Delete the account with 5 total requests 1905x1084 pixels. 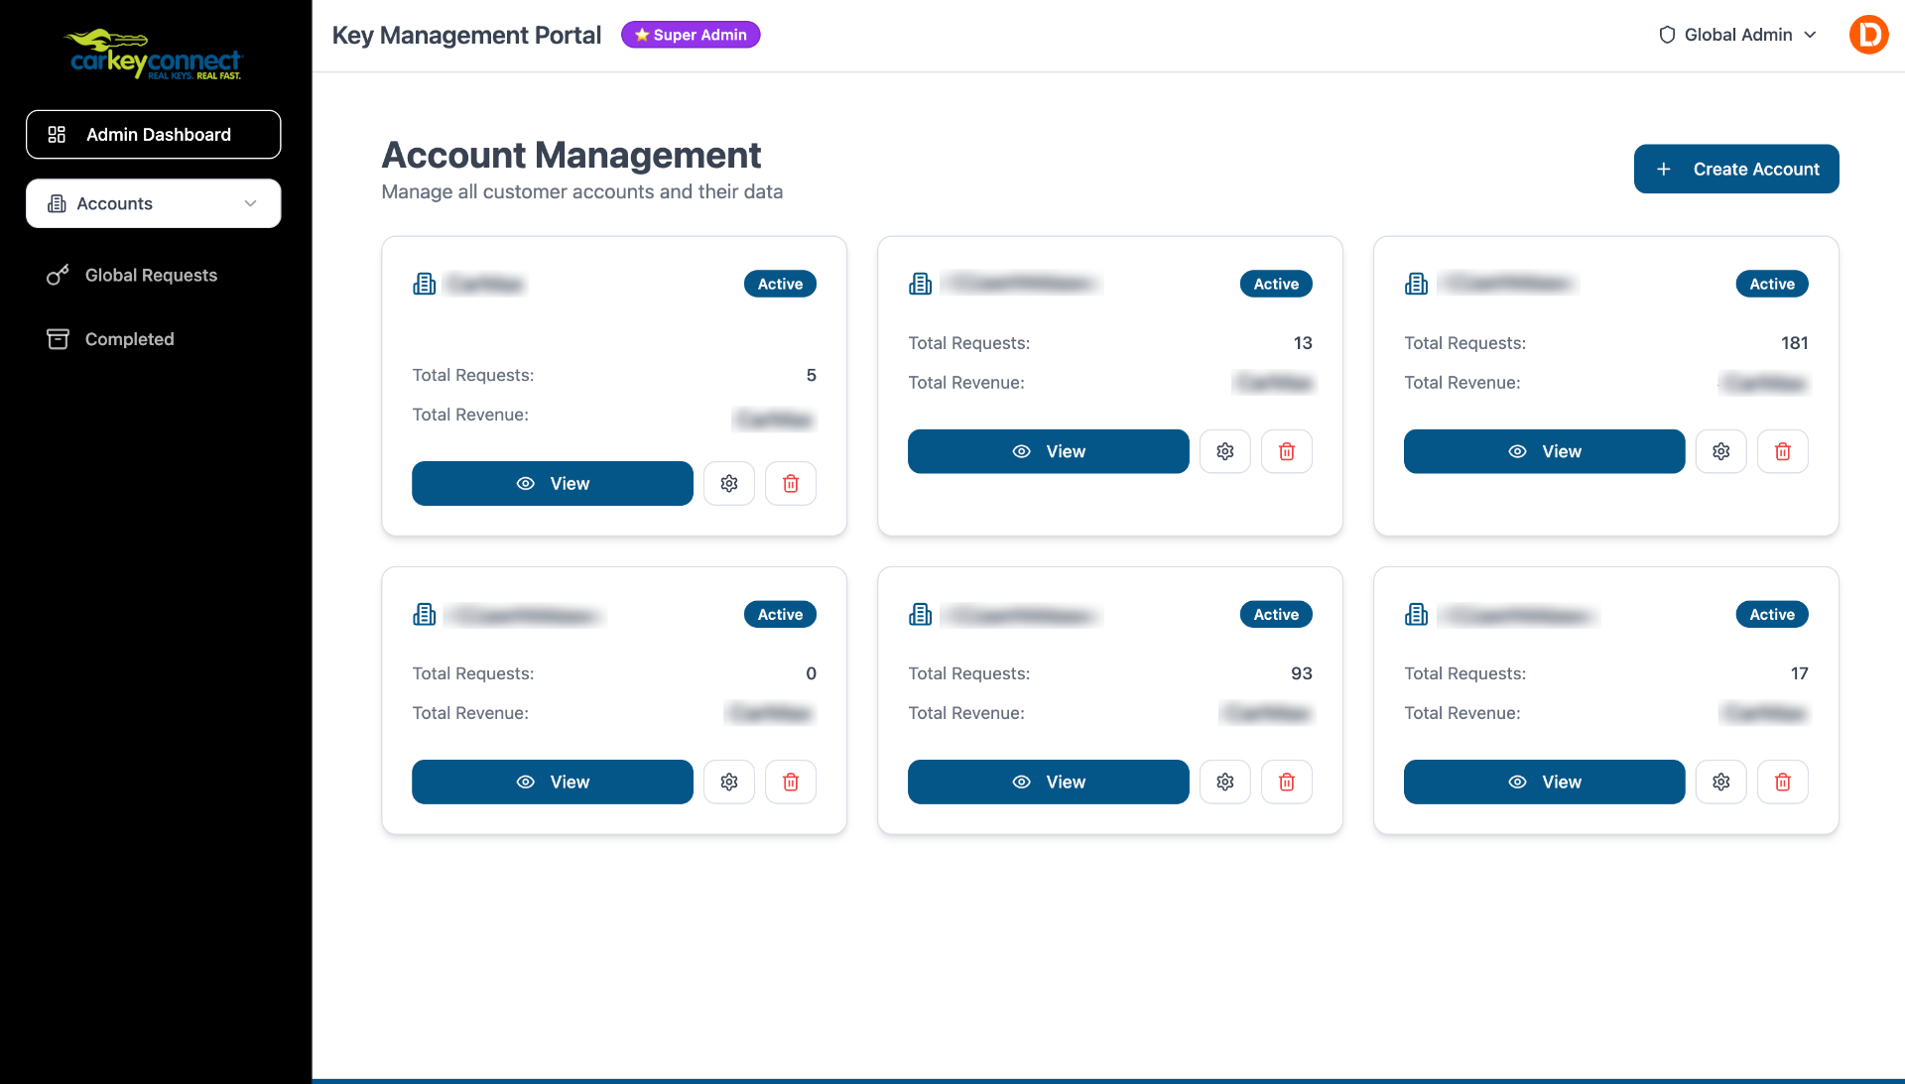791,483
